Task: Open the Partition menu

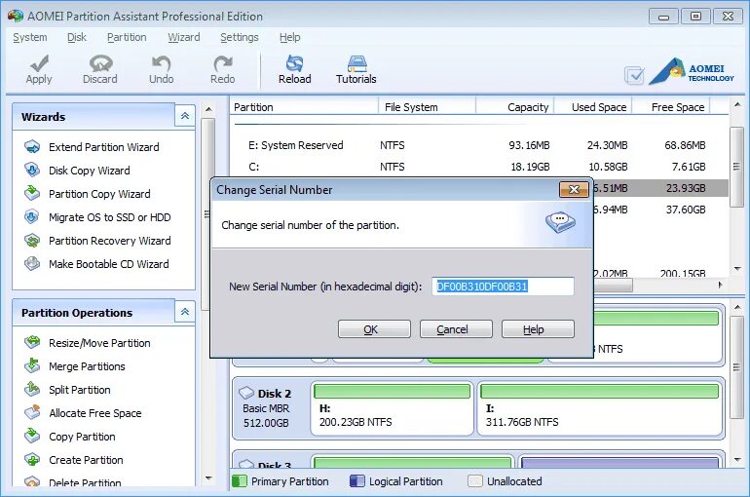Action: 127,37
